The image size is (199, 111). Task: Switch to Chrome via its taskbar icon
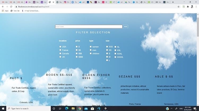point(80,108)
